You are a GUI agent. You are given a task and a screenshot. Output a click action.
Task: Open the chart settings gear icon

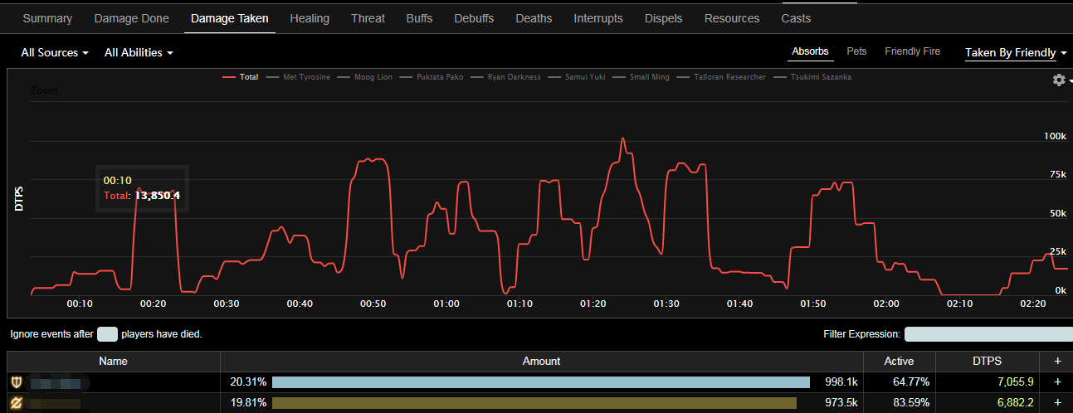pyautogui.click(x=1059, y=80)
